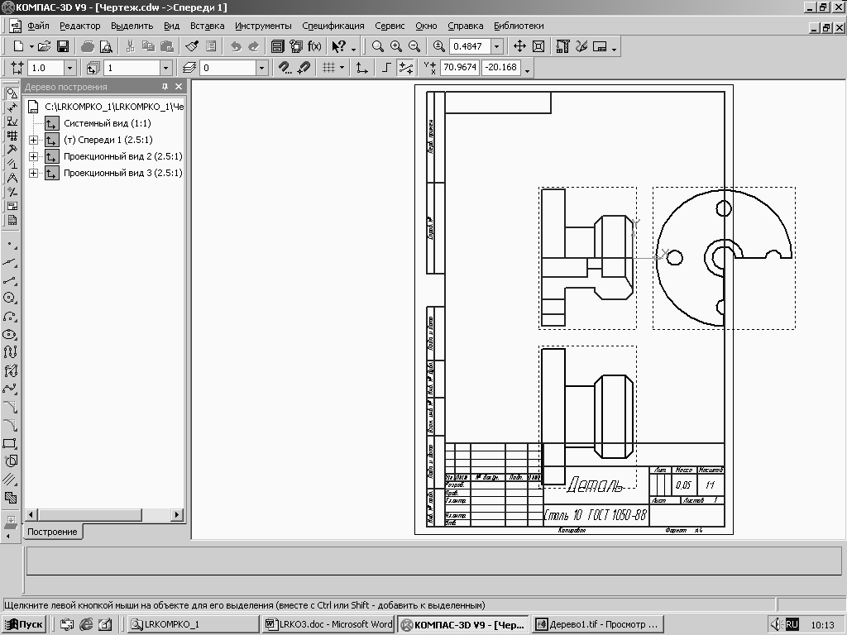Open the zoom scale 0.4847 dropdown

tap(497, 46)
